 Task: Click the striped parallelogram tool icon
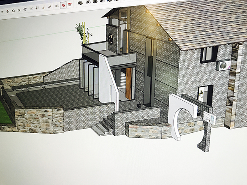pos(25,9)
